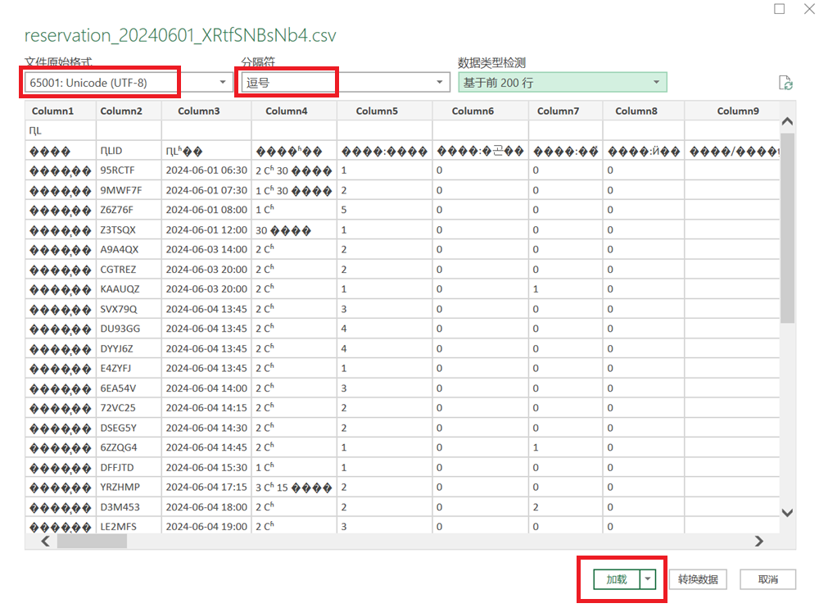Click the 转换数据 transform data button
This screenshot has width=819, height=608.
(698, 579)
